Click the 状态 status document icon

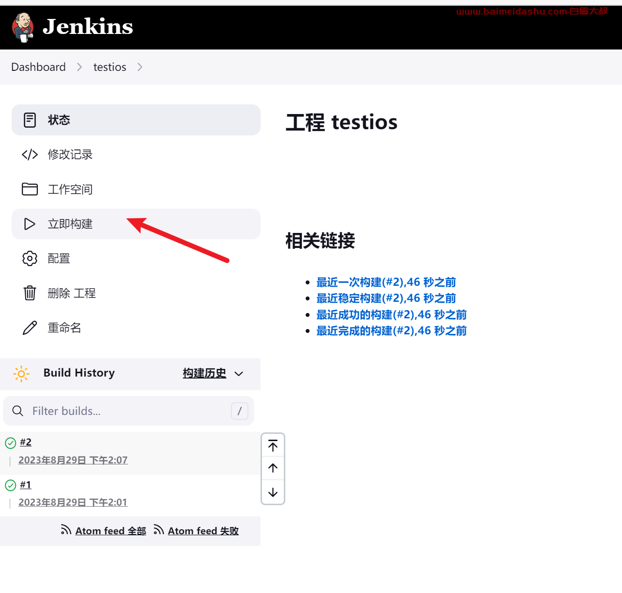pos(30,120)
